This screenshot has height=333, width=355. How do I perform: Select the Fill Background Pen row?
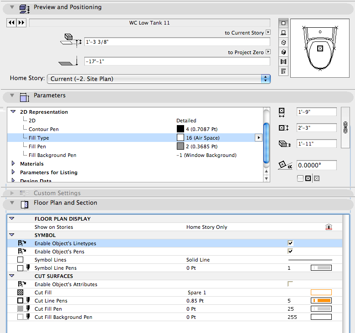pos(135,155)
